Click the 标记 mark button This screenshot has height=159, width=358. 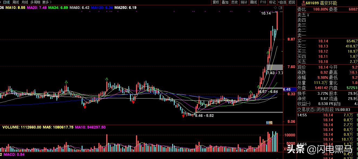coord(272,2)
